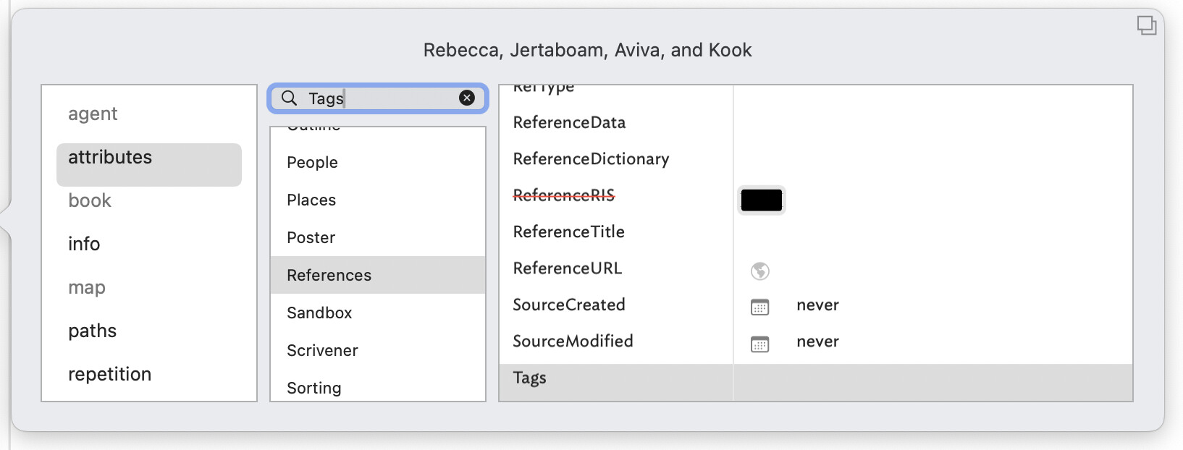Select the ReferenceDictionary attribute row
The image size is (1183, 450).
(x=591, y=159)
